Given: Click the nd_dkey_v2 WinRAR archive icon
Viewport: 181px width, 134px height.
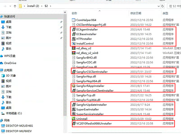Looking at the screenshot, I should (x=74, y=48).
